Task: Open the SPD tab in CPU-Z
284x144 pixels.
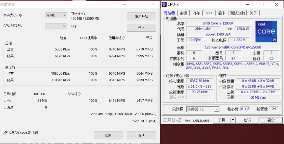Action: pos(209,13)
